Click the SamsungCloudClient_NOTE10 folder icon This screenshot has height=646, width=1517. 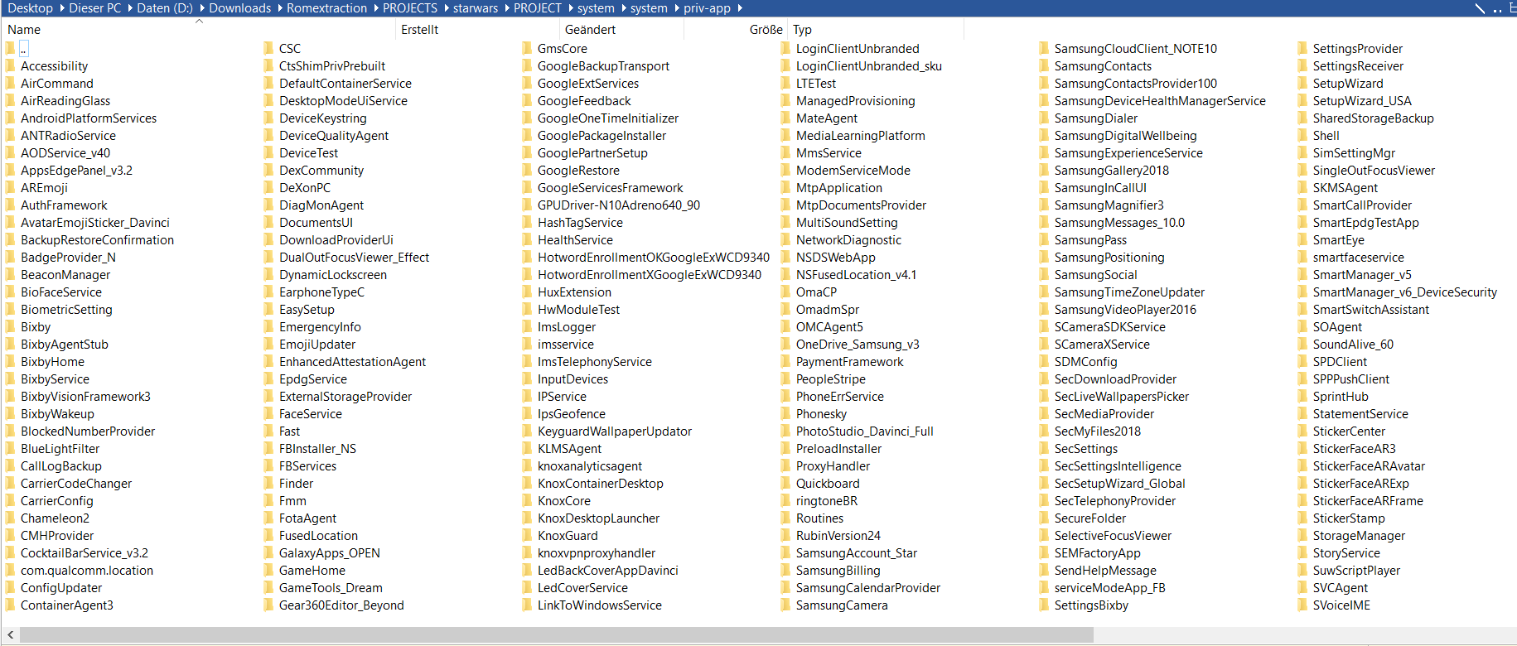click(1044, 49)
